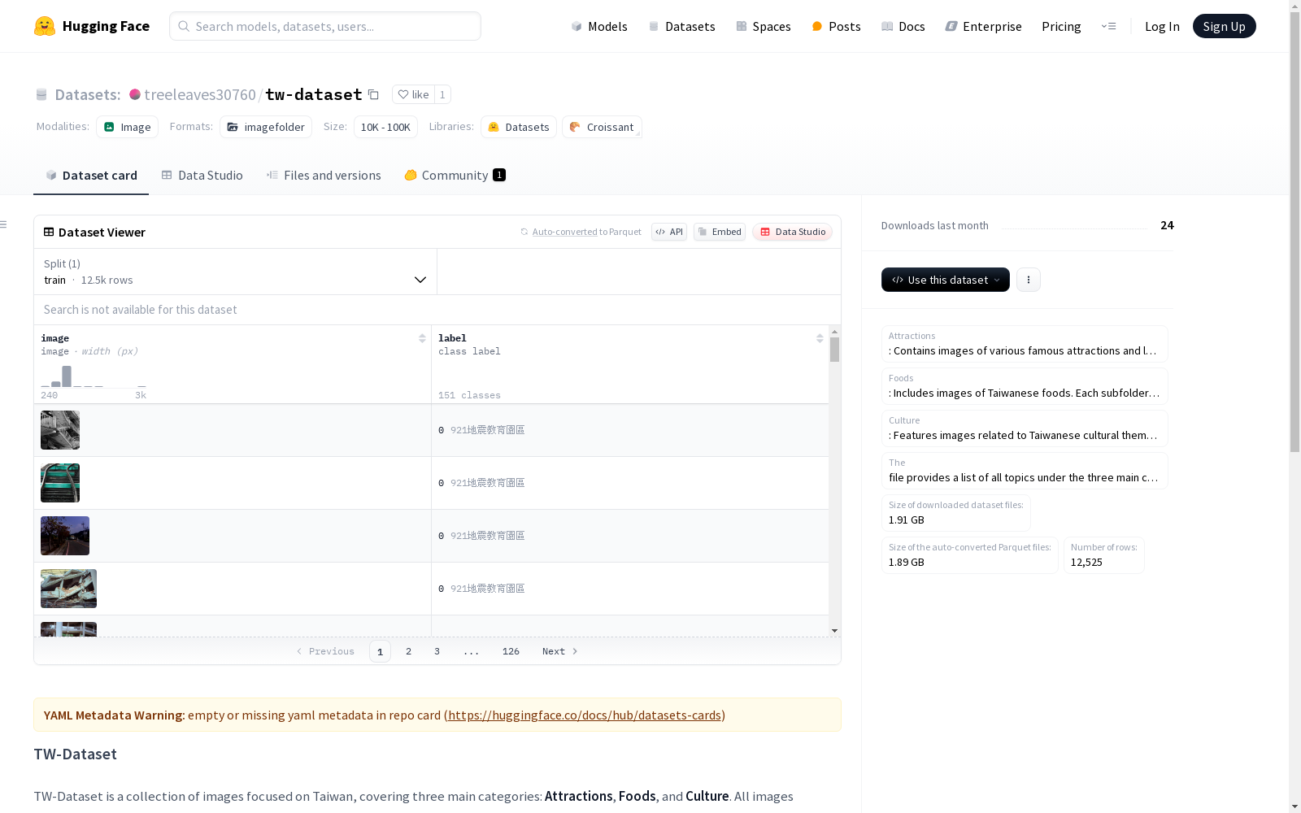Open Docs in the top navigation

click(903, 26)
